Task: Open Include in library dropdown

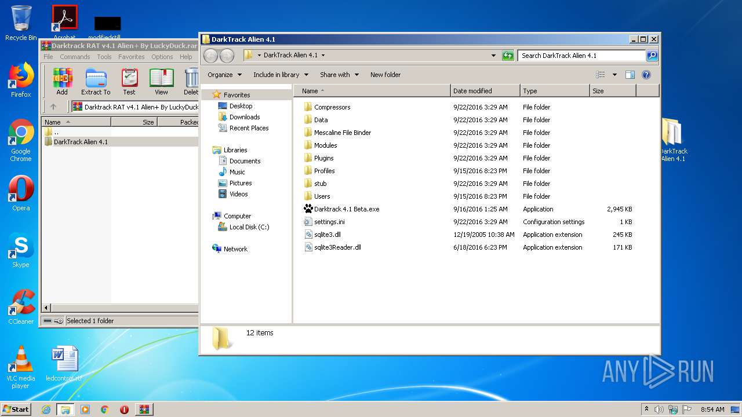Action: click(x=281, y=75)
